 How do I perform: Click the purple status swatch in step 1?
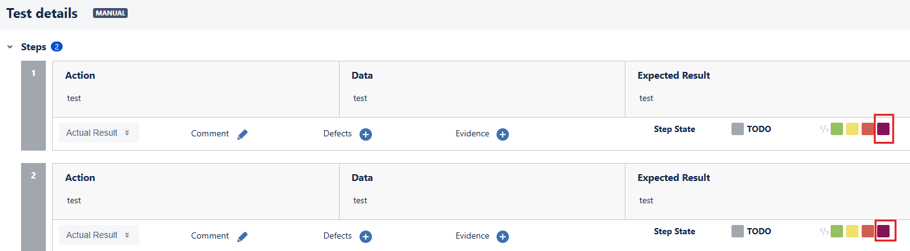(883, 129)
